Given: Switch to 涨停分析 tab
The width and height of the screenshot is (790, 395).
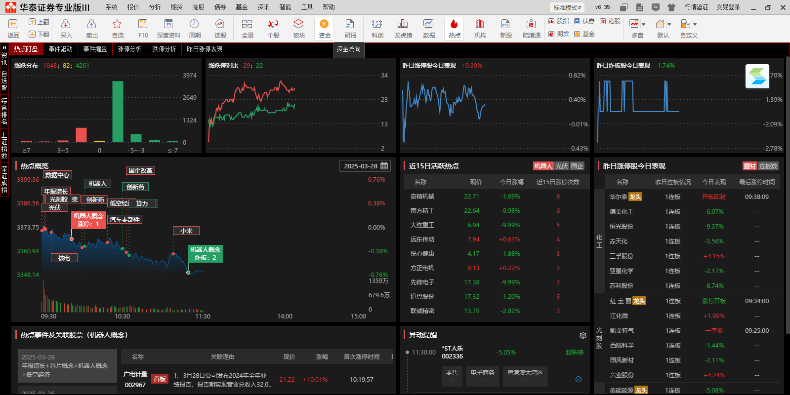Looking at the screenshot, I should [129, 49].
